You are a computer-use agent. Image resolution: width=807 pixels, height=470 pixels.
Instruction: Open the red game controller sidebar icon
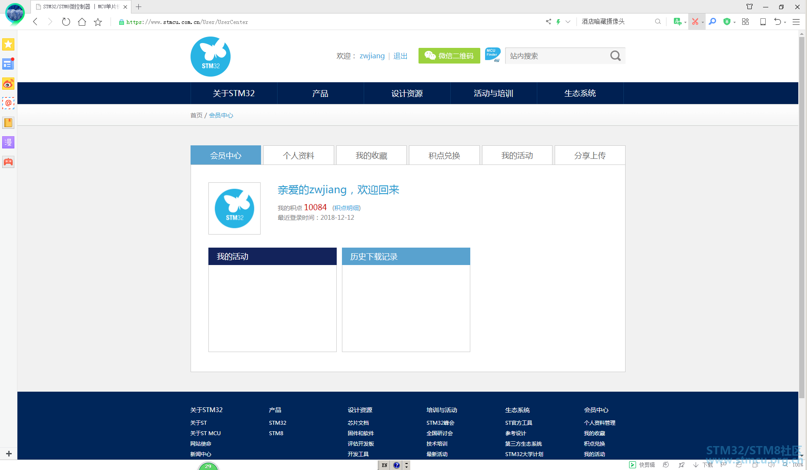point(8,162)
